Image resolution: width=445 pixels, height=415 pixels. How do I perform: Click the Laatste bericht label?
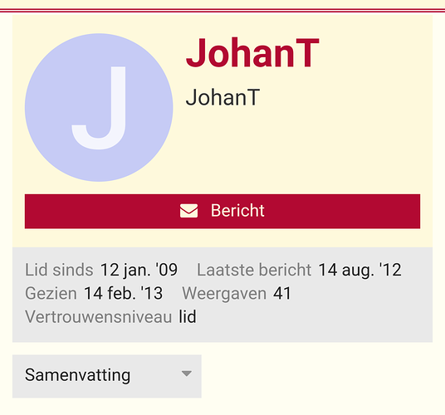[254, 270]
